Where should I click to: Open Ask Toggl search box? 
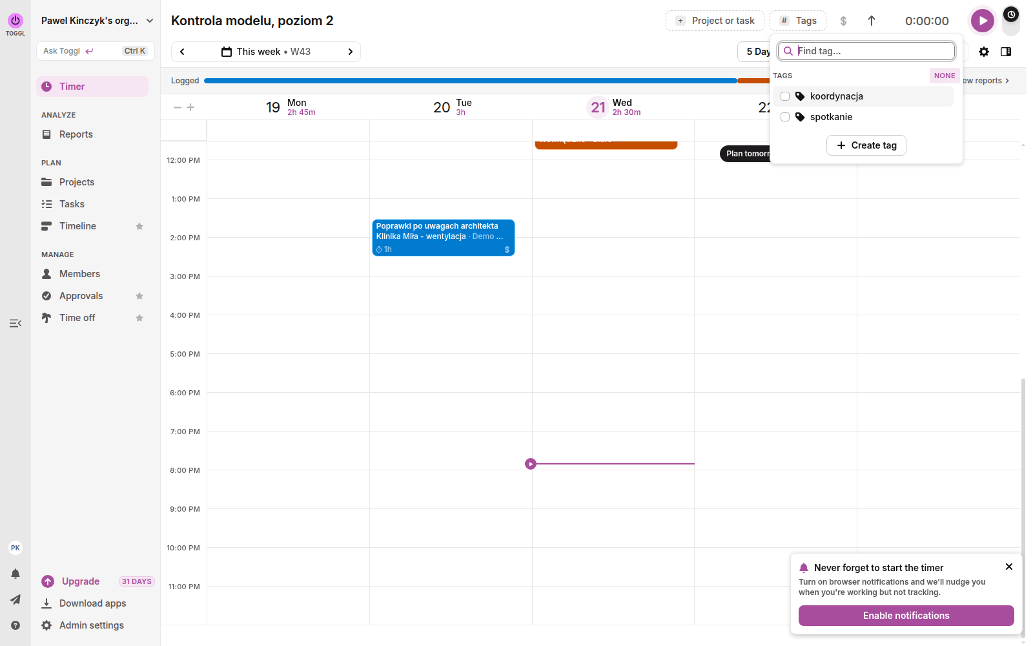pyautogui.click(x=96, y=51)
